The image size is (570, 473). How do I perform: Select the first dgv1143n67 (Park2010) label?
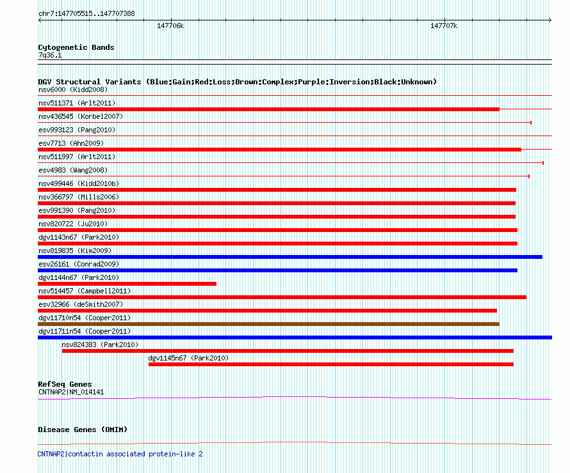tap(79, 237)
